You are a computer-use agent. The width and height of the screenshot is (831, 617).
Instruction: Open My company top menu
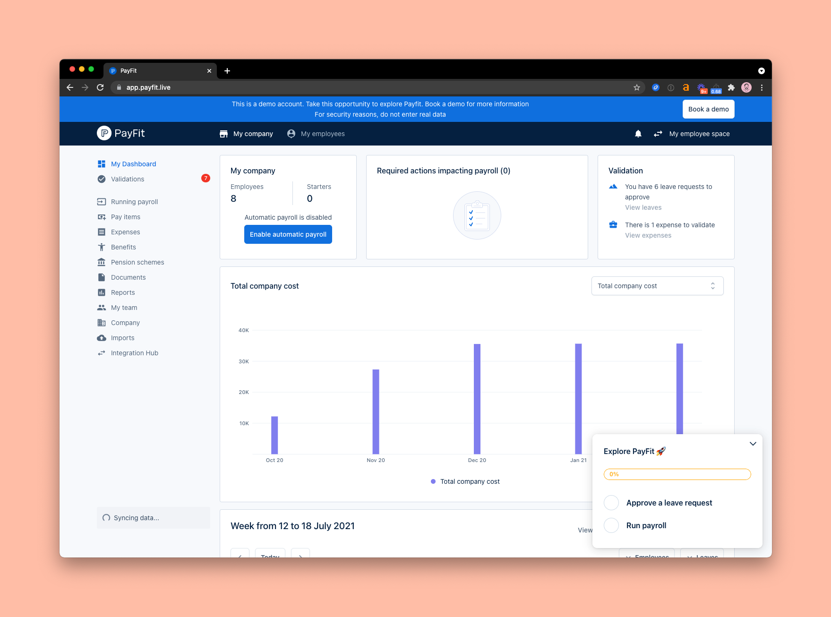(246, 134)
